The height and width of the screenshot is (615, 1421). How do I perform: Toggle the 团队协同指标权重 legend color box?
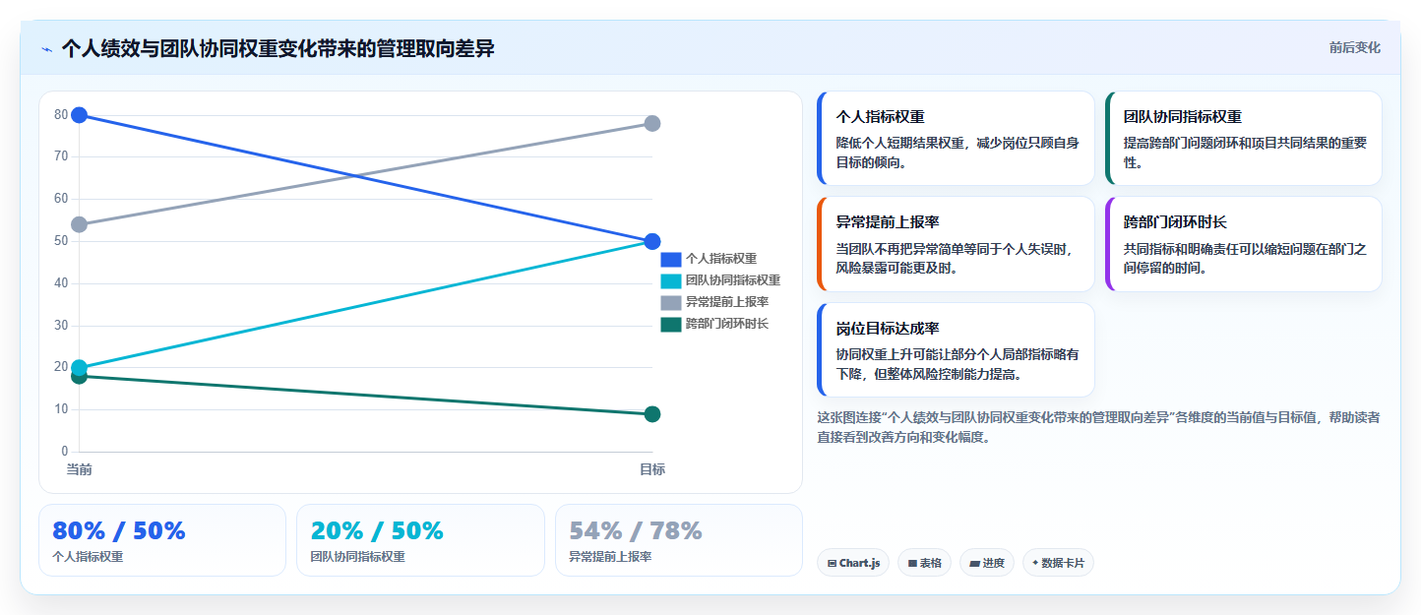tap(670, 280)
